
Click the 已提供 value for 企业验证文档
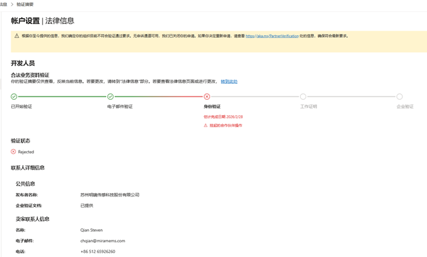click(x=87, y=206)
